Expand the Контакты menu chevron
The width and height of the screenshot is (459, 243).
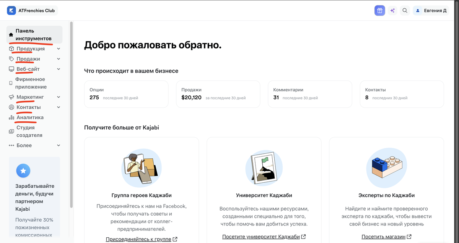59,108
